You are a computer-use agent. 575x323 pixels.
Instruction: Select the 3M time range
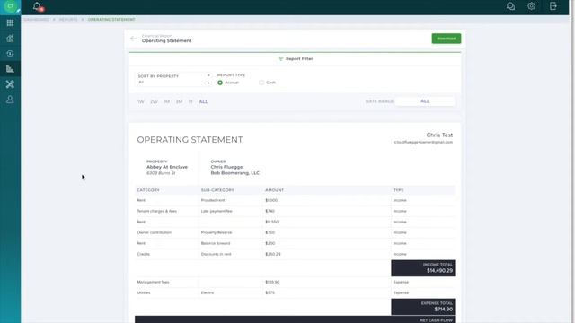180,101
